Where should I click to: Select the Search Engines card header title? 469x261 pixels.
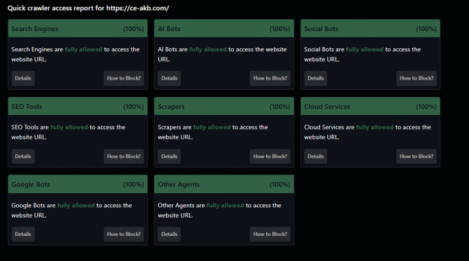35,29
